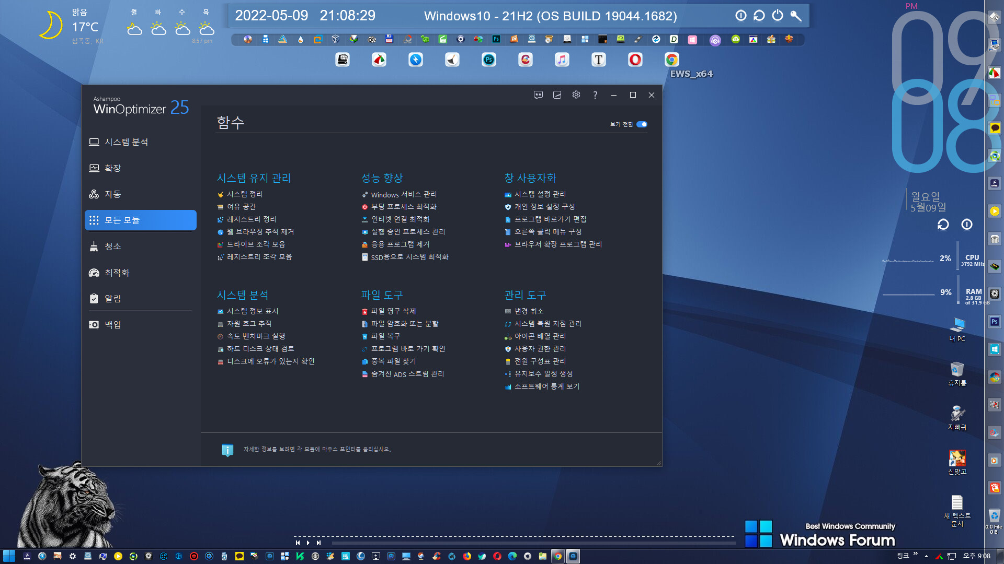1004x564 pixels.
Task: Open 시스템 정보 표시 module
Action: click(248, 311)
